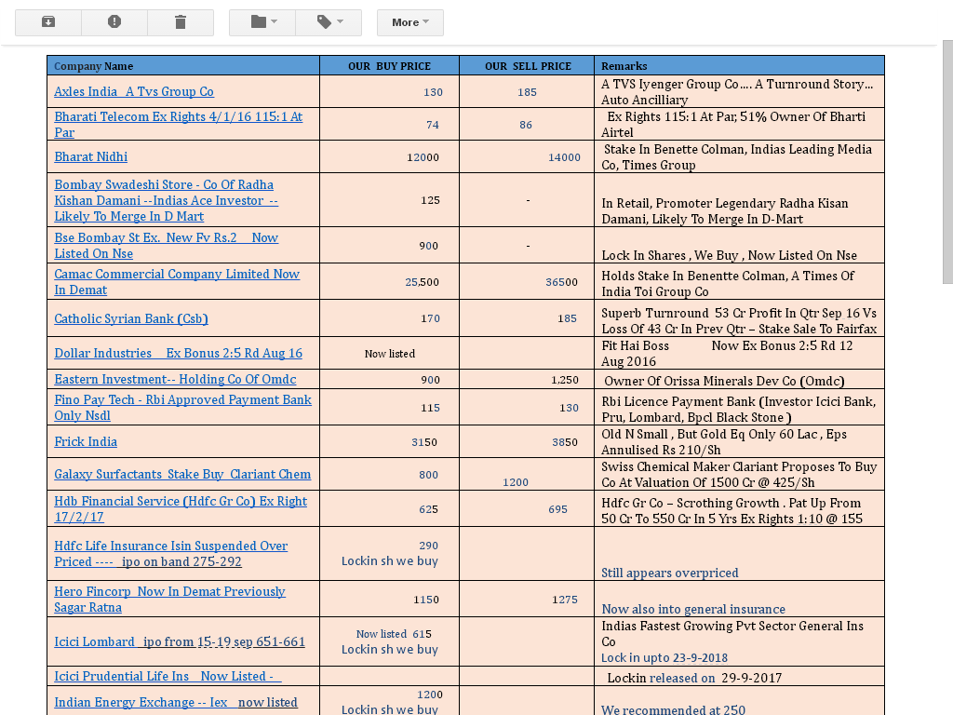953x715 pixels.
Task: Select Dollar Industries 'Now listed' cell text
Action: point(390,354)
